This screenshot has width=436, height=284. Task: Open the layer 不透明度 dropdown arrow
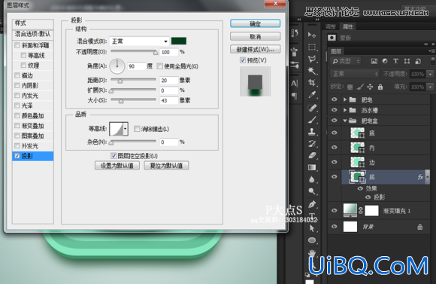pos(431,74)
